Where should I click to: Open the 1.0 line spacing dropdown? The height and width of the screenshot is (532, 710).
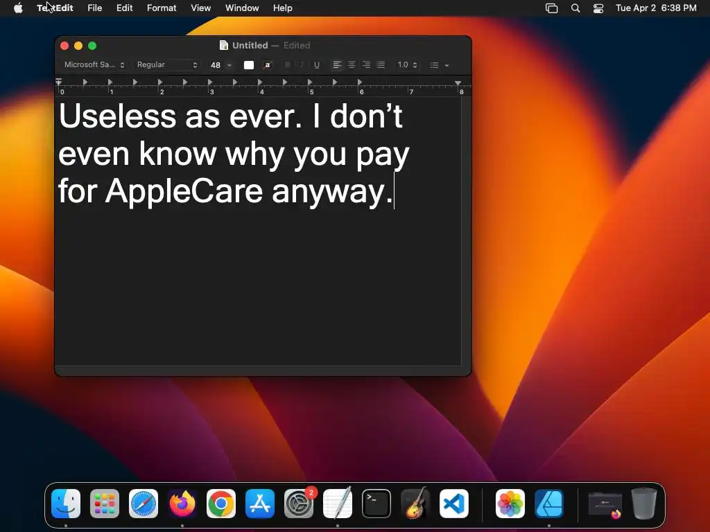407,65
